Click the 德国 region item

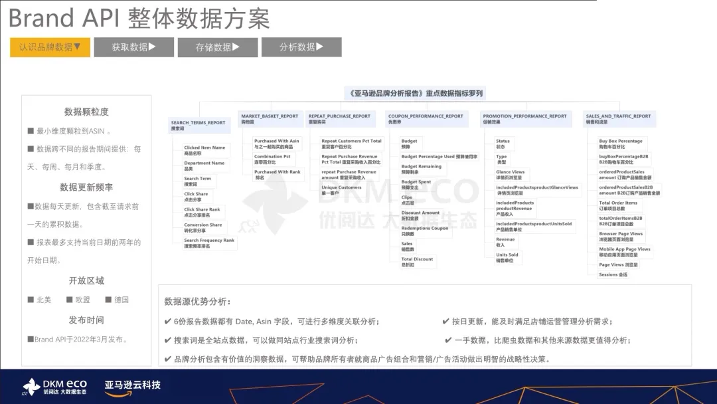point(117,300)
